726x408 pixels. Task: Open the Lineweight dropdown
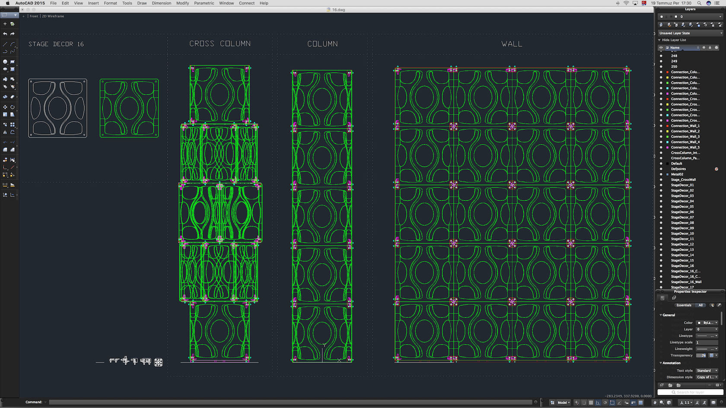pos(707,349)
